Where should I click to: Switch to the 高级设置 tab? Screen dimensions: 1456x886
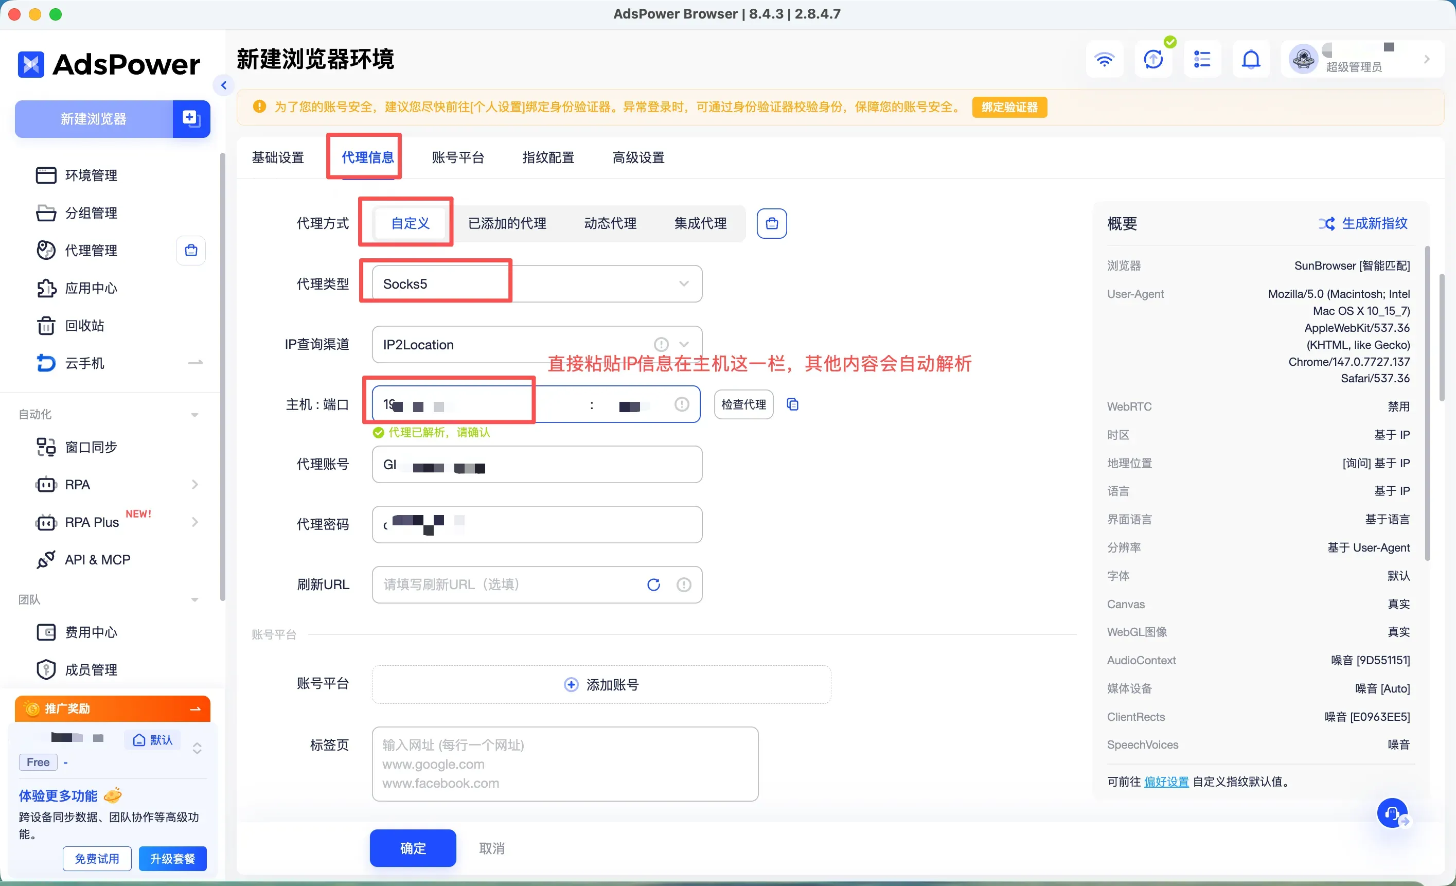point(638,157)
